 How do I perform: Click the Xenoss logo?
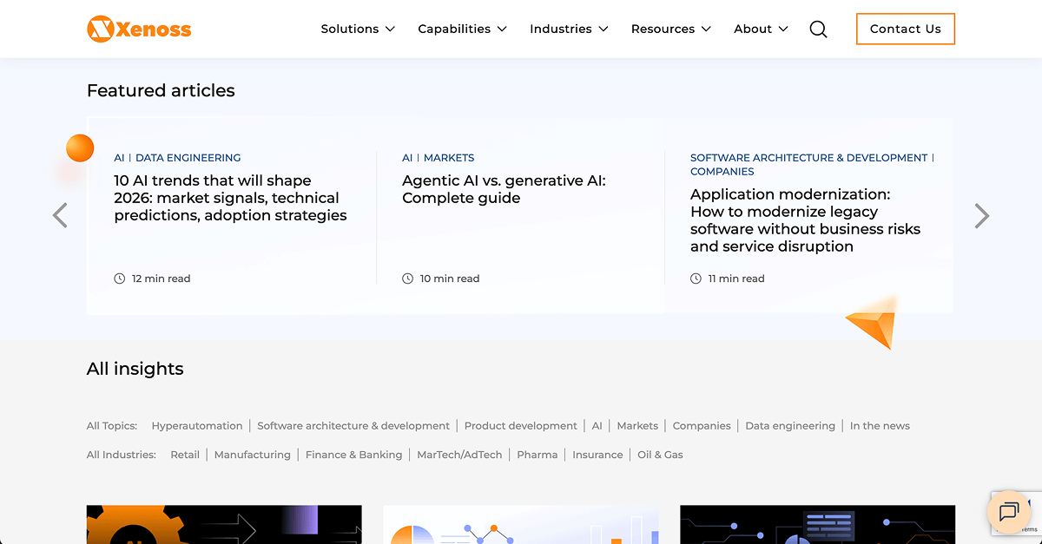[x=139, y=29]
